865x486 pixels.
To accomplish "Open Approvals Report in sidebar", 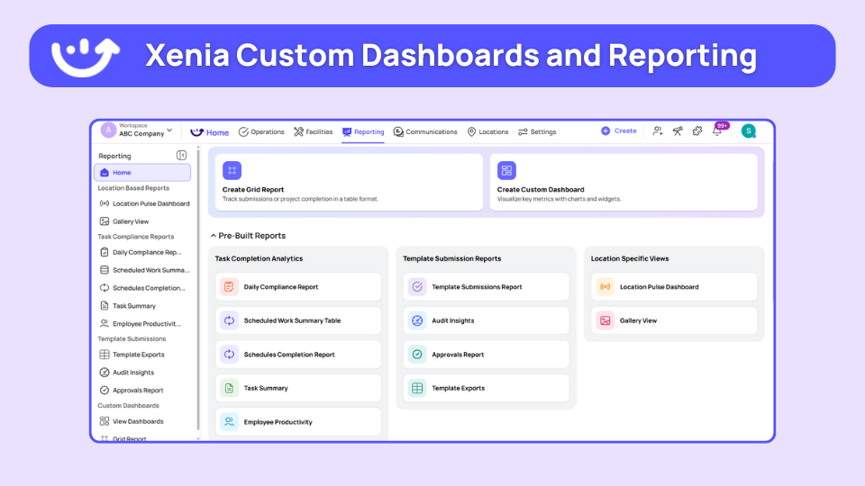I will [x=132, y=390].
